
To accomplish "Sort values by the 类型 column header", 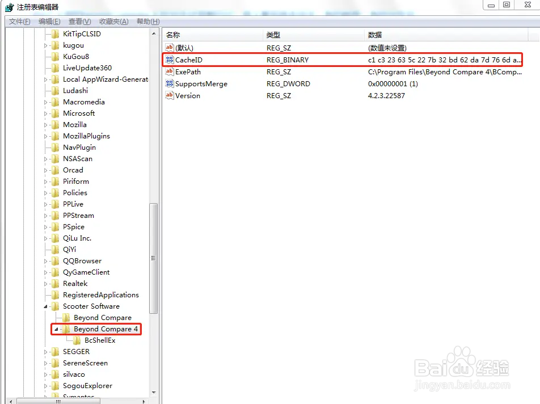I will click(314, 35).
